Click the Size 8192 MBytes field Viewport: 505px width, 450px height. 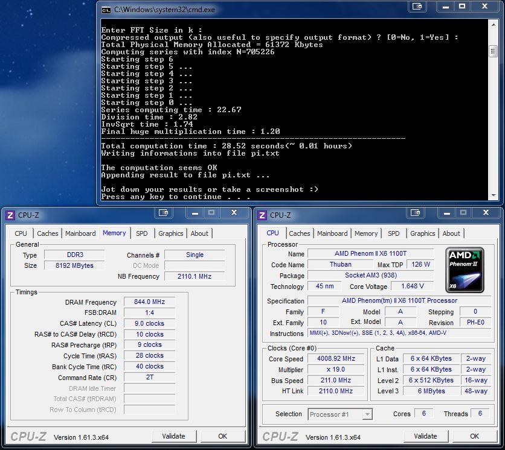click(75, 265)
